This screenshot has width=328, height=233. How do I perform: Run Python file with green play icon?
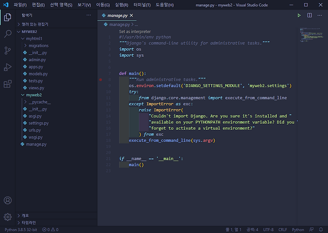[x=299, y=15]
